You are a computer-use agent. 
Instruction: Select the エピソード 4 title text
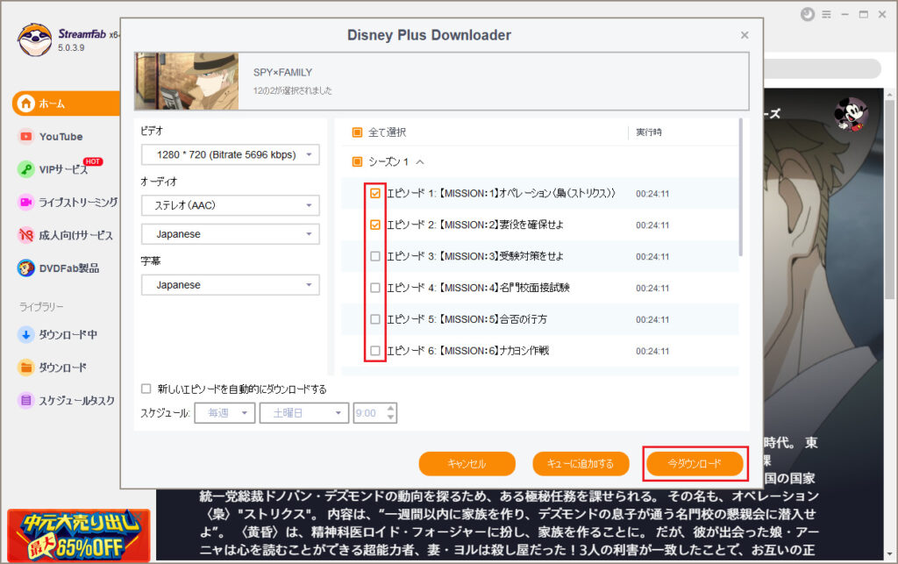478,288
